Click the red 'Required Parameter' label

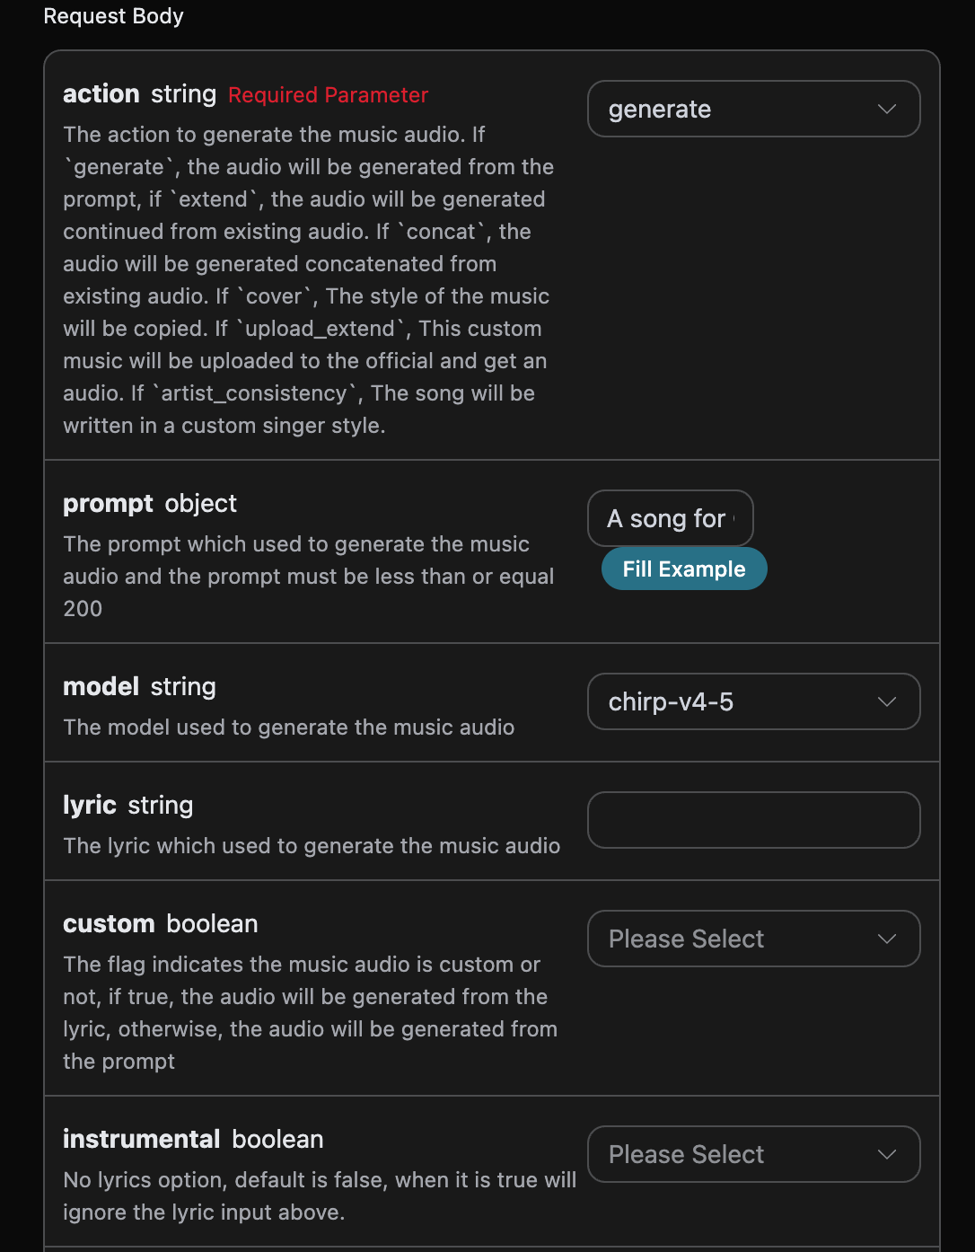[328, 95]
